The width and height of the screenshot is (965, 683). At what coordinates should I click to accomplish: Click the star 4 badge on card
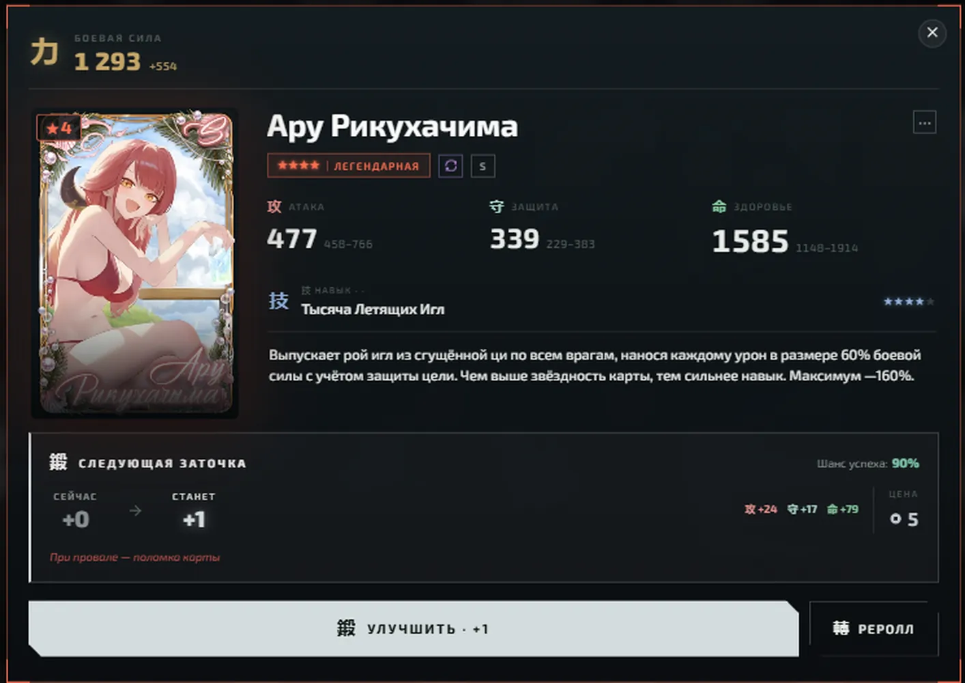pyautogui.click(x=59, y=128)
